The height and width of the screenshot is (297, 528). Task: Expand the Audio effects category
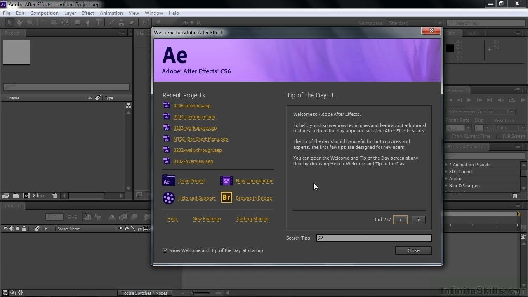446,179
